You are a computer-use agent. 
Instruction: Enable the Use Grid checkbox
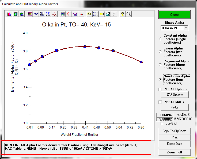(x=162, y=123)
